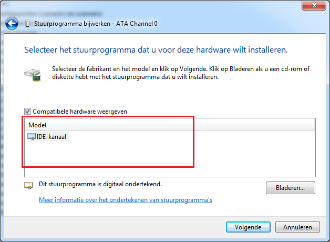330x242 pixels.
Task: Click the Selecteer het stuurprogramma heading
Action: click(x=156, y=50)
